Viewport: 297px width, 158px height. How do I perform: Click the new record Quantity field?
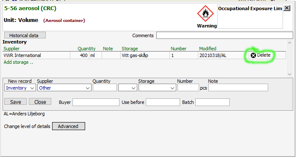click(105, 88)
